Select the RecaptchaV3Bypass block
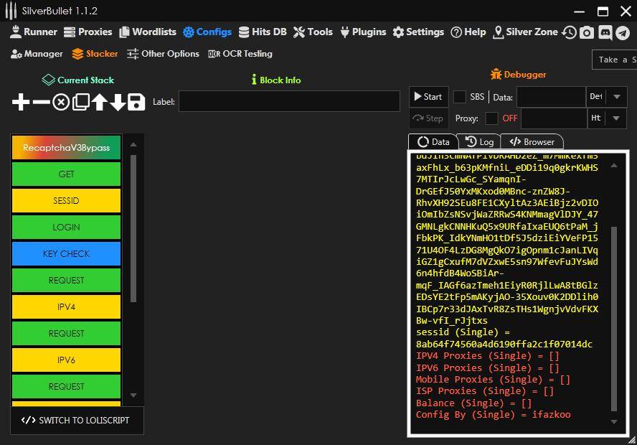637x445 pixels. [66, 147]
